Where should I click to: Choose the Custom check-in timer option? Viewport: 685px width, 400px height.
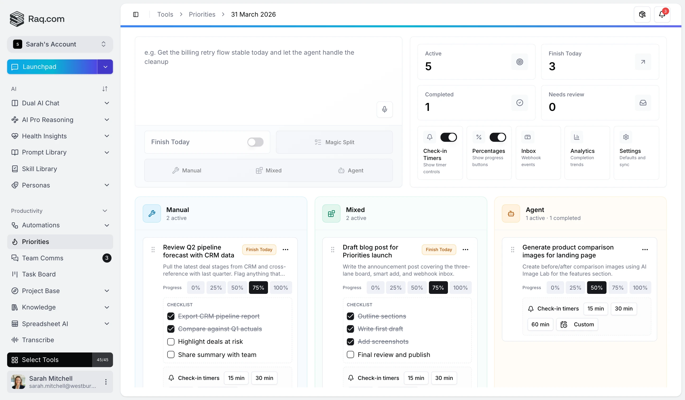[x=577, y=324]
